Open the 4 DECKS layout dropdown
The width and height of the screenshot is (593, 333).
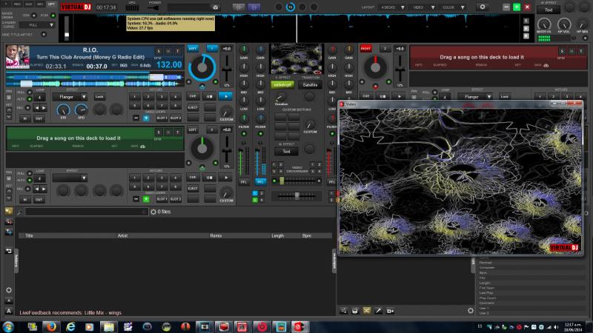(393, 7)
